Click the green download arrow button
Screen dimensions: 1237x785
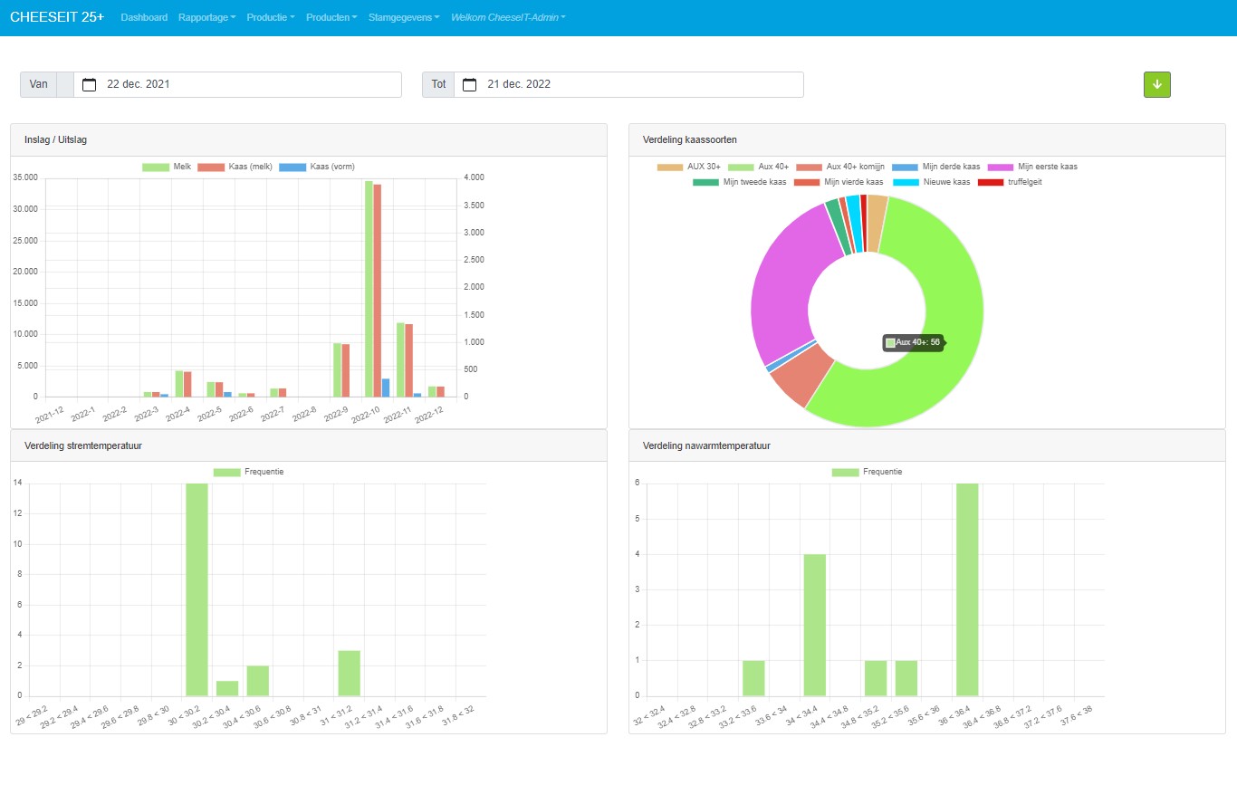pos(1156,84)
